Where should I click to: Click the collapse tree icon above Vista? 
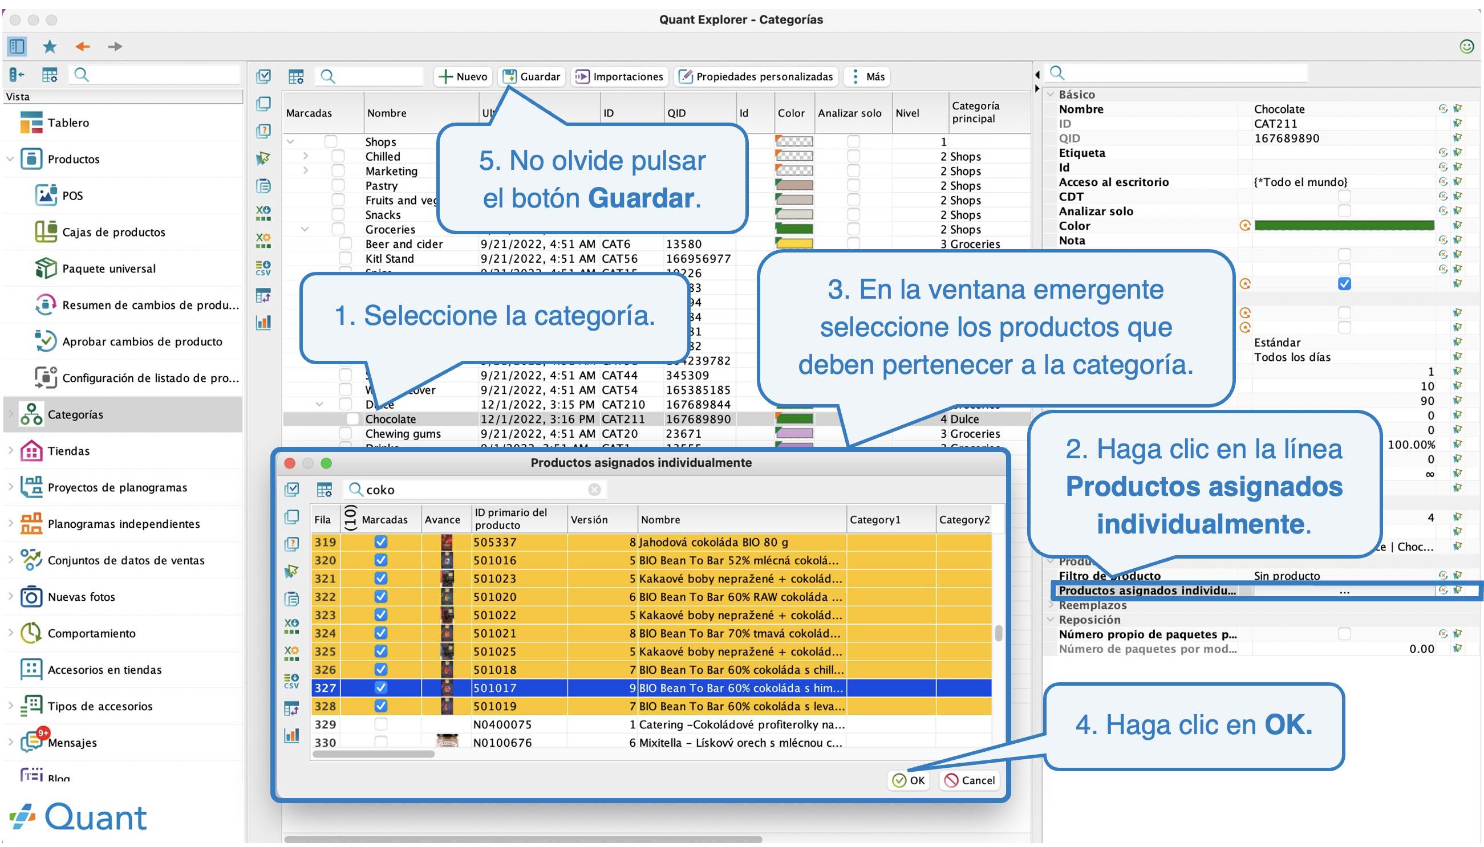point(17,75)
